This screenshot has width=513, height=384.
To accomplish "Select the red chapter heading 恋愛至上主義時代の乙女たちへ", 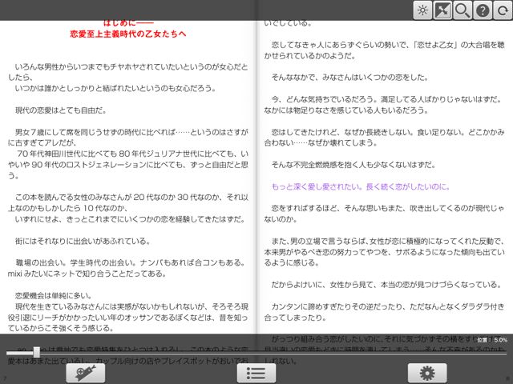I will tap(128, 34).
